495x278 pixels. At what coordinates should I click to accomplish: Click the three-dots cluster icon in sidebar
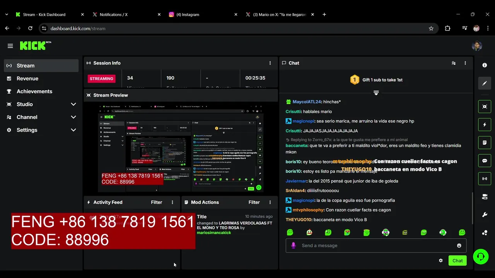485,232
